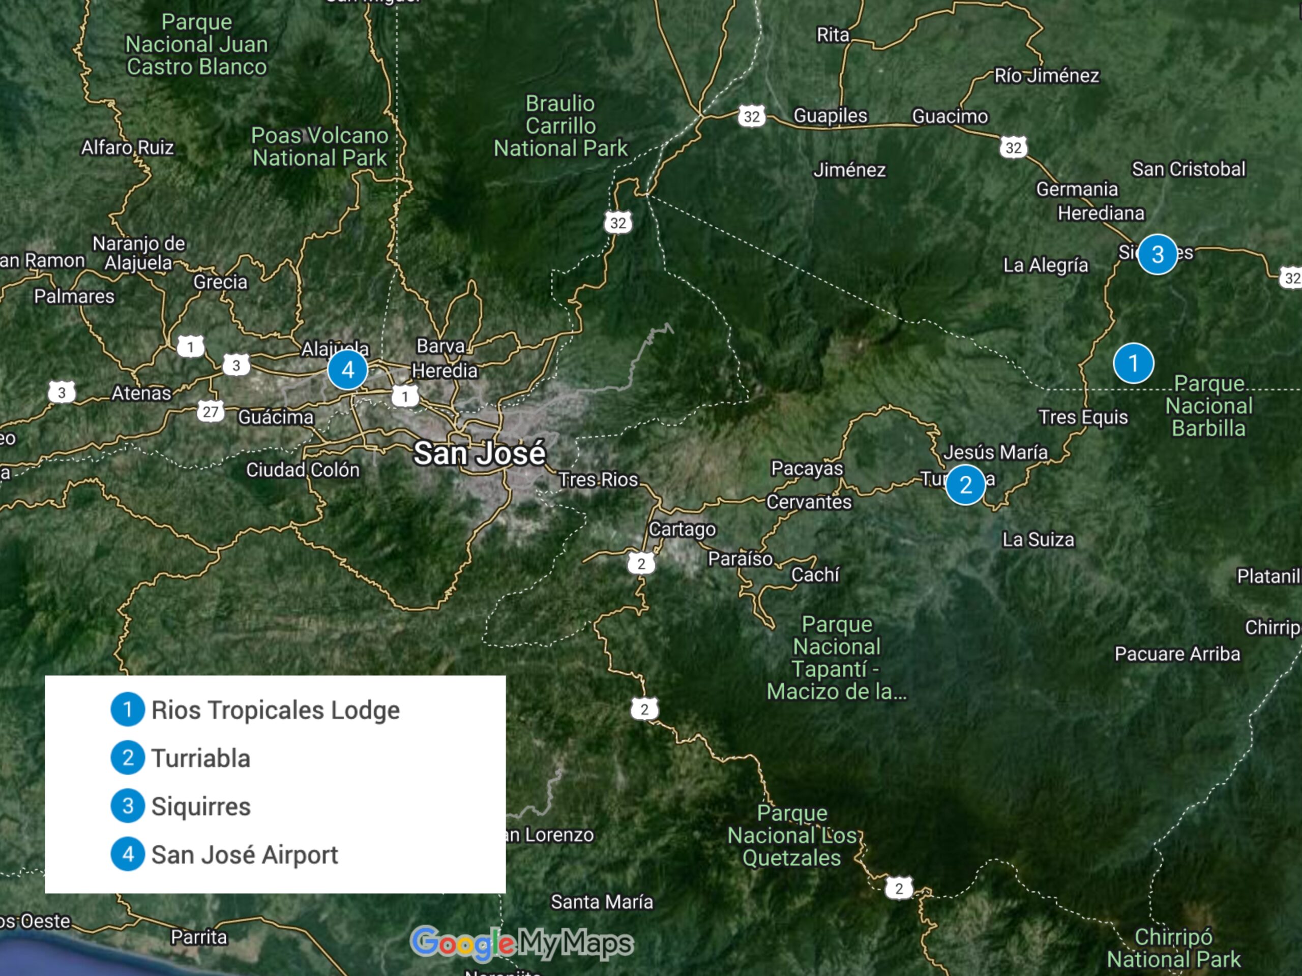Image resolution: width=1302 pixels, height=976 pixels.
Task: Click route 2 shield near Los Quetzales
Action: pos(898,889)
